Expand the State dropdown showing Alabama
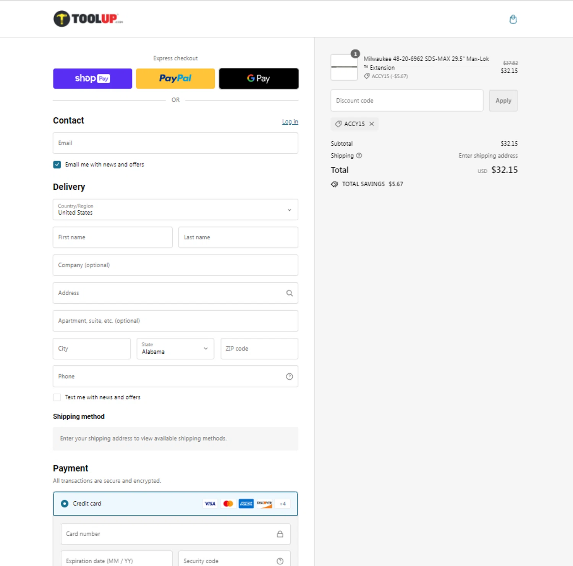573x566 pixels. [x=175, y=349]
